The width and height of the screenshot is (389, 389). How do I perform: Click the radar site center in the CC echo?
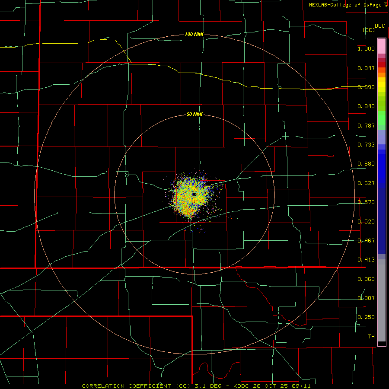point(194,194)
